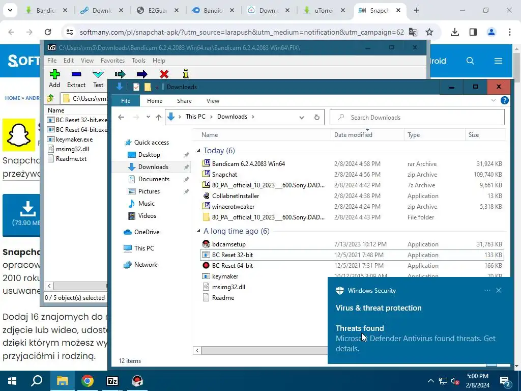Viewport: 521px width, 391px height.
Task: Click the Chrome URL address bar
Action: [242, 32]
